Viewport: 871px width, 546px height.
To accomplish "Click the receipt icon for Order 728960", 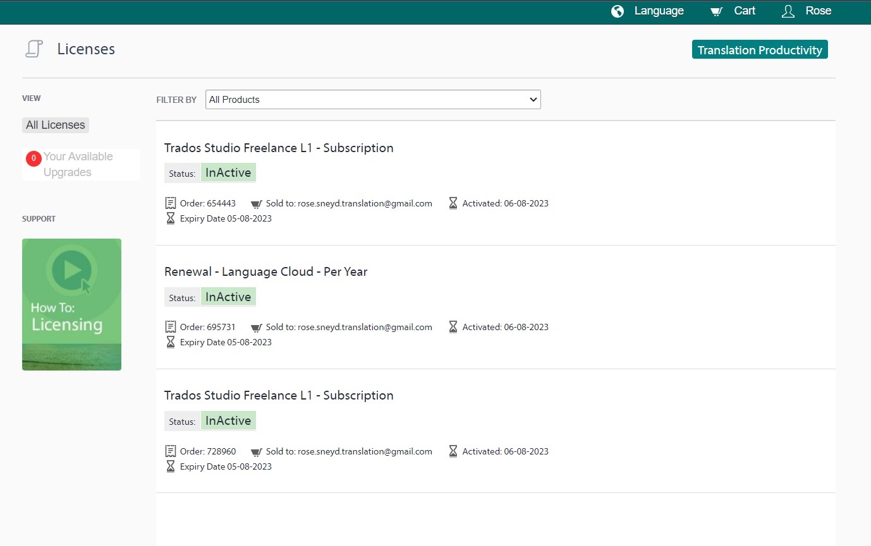I will tap(170, 451).
